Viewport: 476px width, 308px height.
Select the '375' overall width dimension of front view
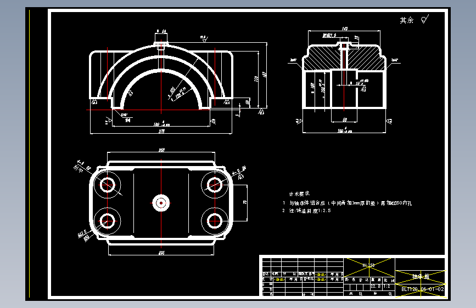[x=161, y=132]
